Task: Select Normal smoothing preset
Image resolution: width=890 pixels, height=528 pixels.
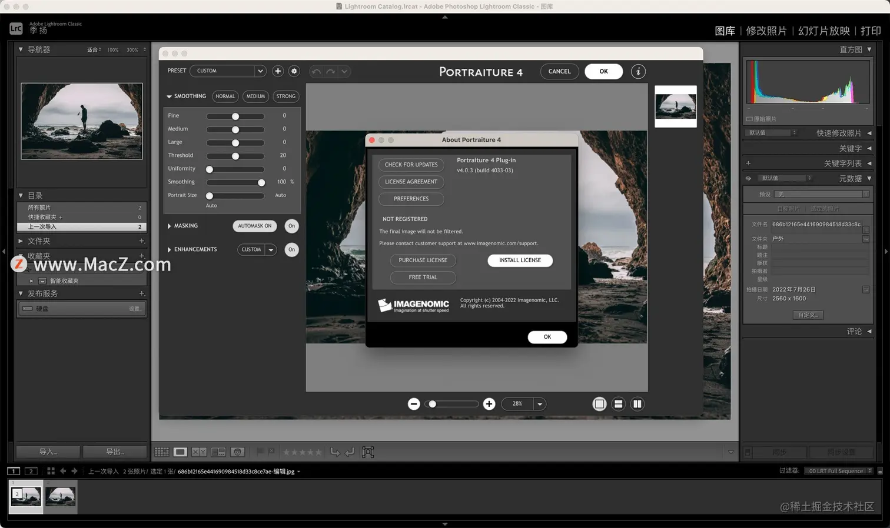Action: coord(225,96)
